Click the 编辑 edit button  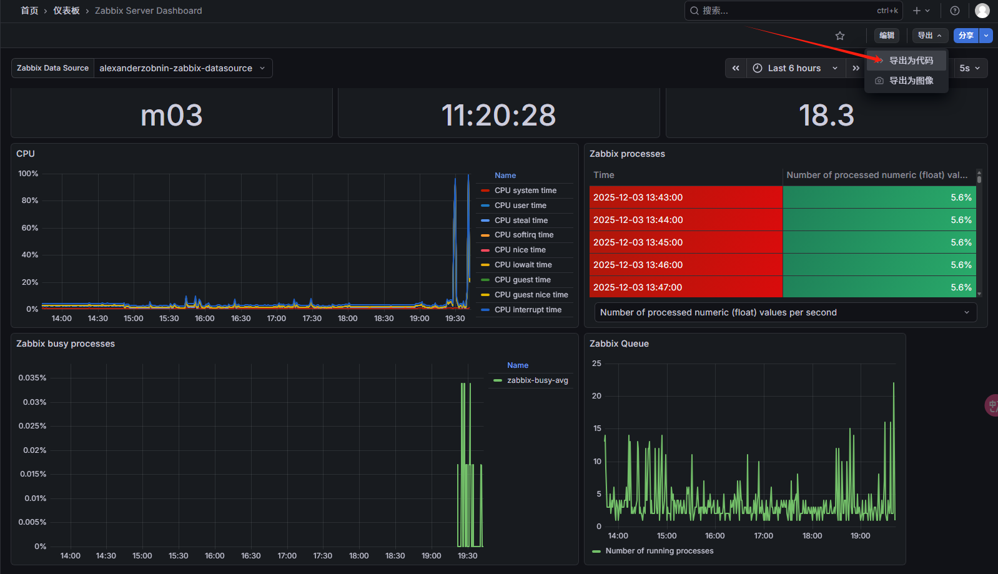[x=887, y=36]
